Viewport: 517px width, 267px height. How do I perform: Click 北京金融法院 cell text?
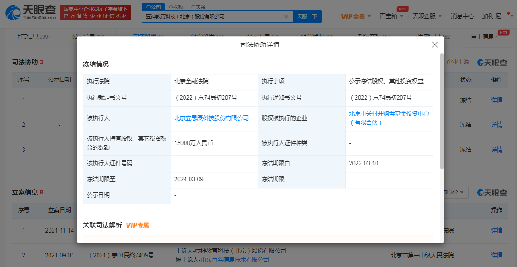[x=191, y=81]
